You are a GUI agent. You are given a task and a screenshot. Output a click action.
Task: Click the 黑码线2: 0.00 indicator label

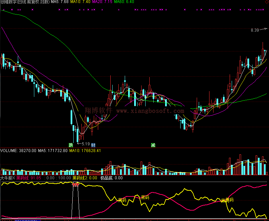point(85,178)
